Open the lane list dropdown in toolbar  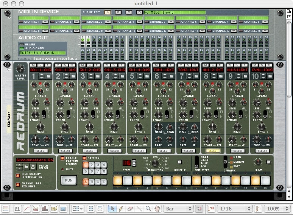pyautogui.click(x=78, y=209)
